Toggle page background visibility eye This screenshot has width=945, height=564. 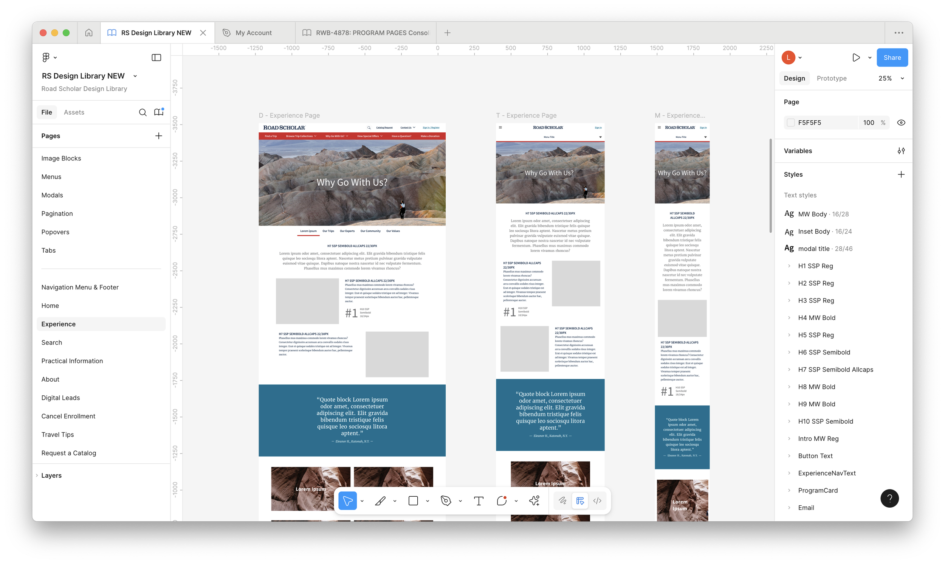tap(901, 123)
